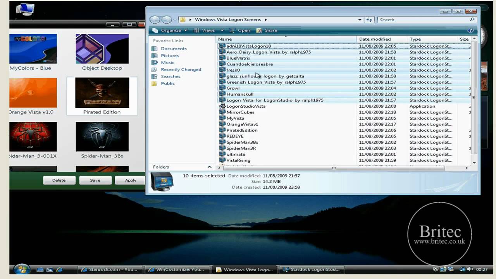The width and height of the screenshot is (496, 279).
Task: Click the Apply button in LogonStudio
Action: click(x=131, y=180)
